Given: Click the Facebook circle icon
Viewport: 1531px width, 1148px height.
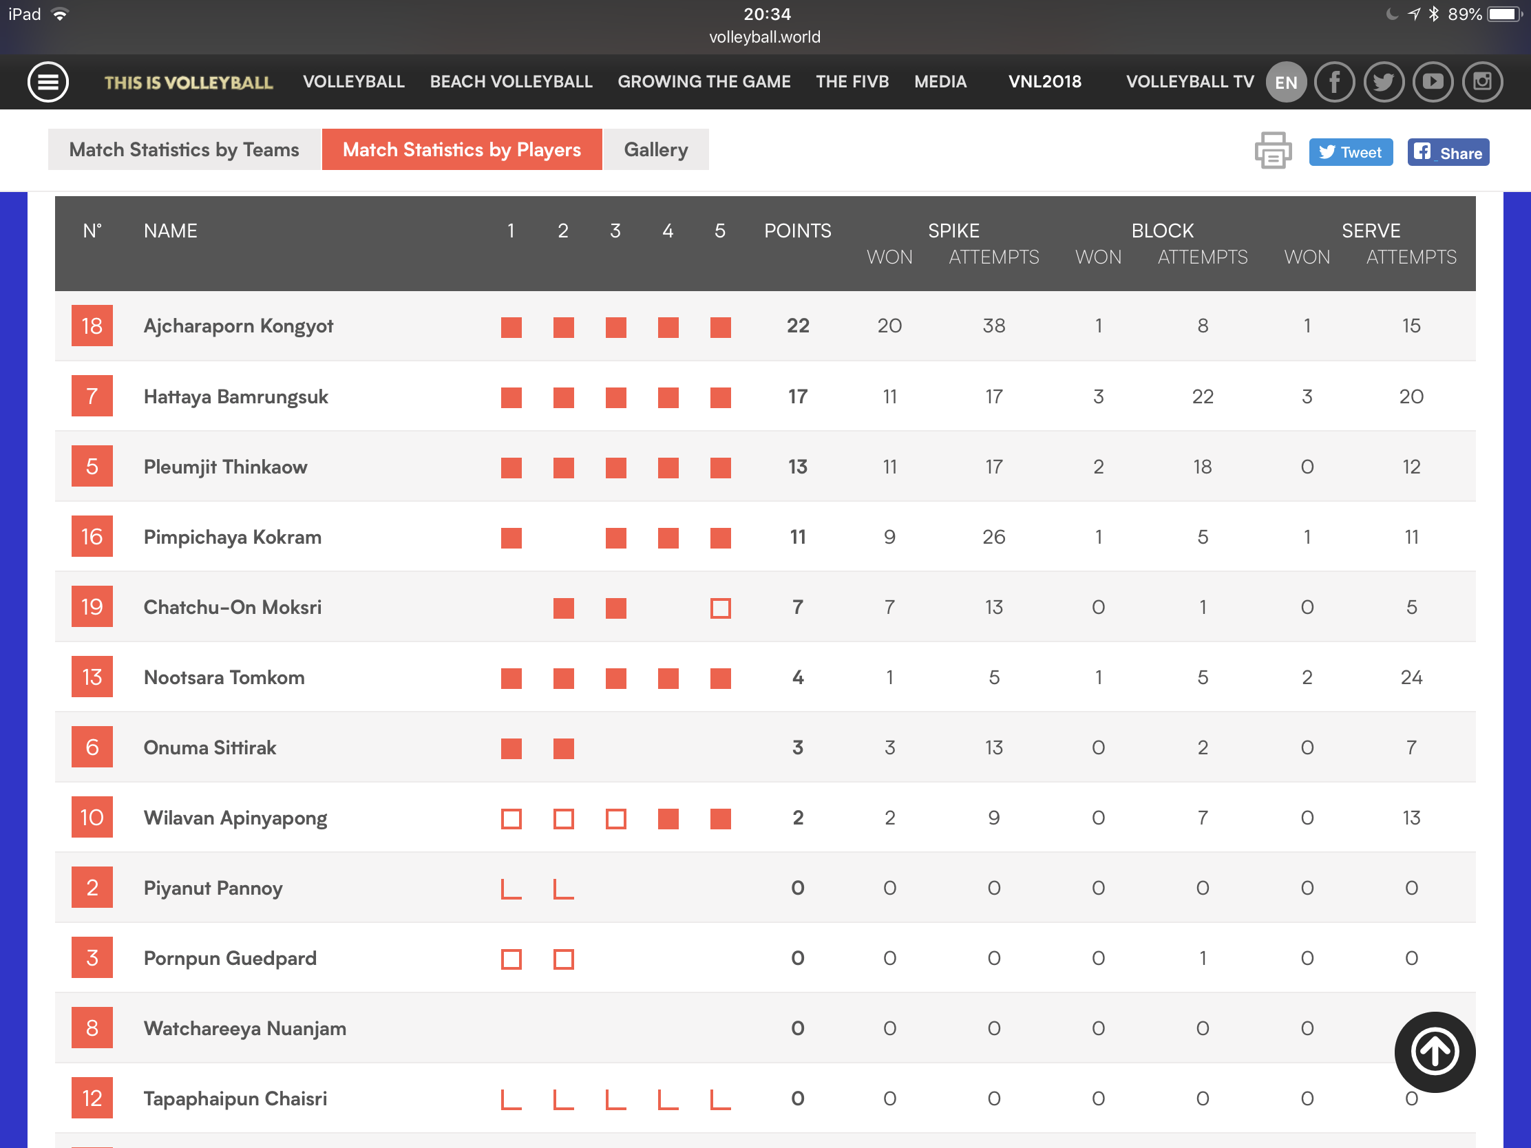Looking at the screenshot, I should tap(1333, 82).
